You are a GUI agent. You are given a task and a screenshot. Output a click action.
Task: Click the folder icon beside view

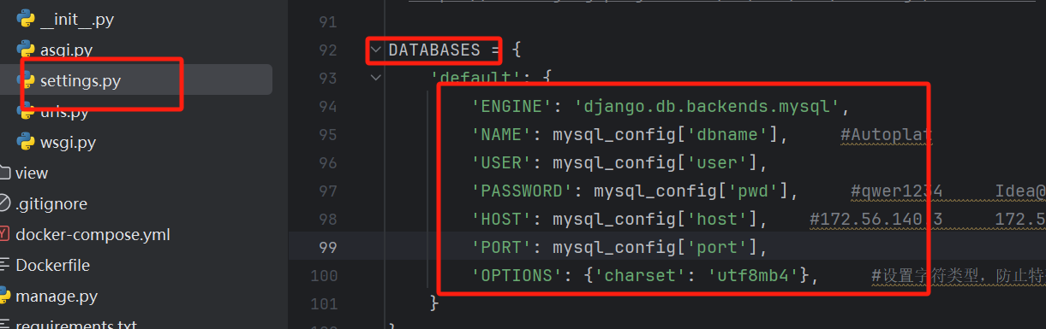(x=3, y=173)
